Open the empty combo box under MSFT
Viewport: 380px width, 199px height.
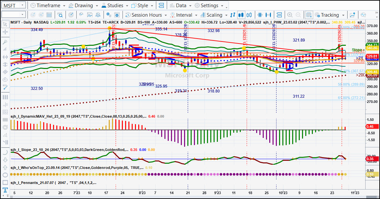pyautogui.click(x=13, y=15)
